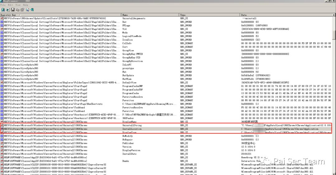Select the LogicalViewMode value name

(x=132, y=36)
